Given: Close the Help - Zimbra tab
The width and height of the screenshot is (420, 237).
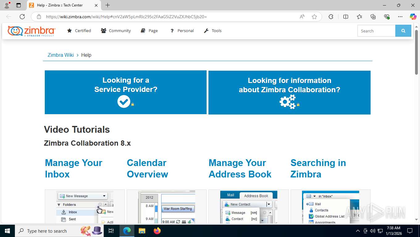Looking at the screenshot, I should tap(96, 5).
